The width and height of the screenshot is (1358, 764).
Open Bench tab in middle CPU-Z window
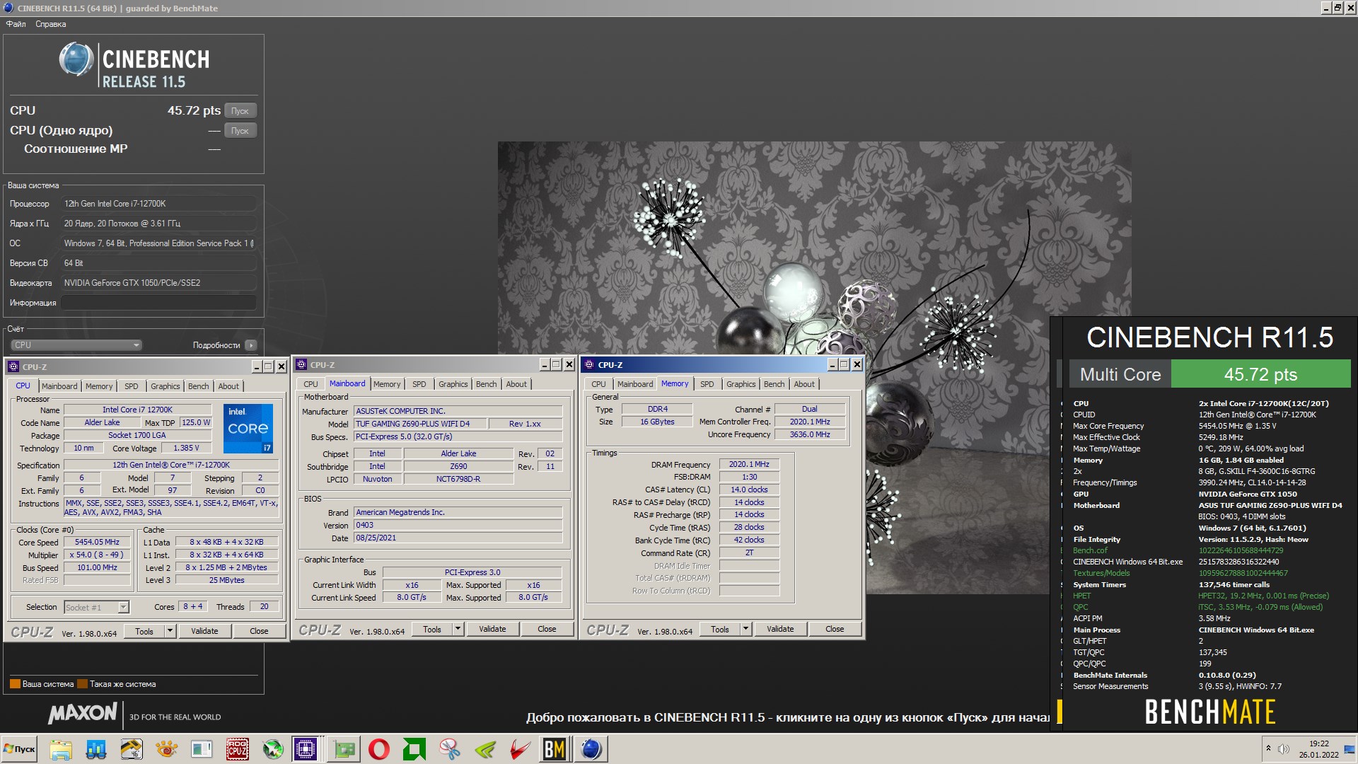tap(487, 384)
